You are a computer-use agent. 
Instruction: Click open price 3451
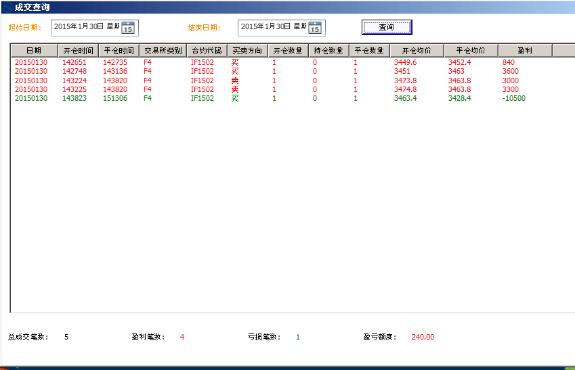[402, 71]
